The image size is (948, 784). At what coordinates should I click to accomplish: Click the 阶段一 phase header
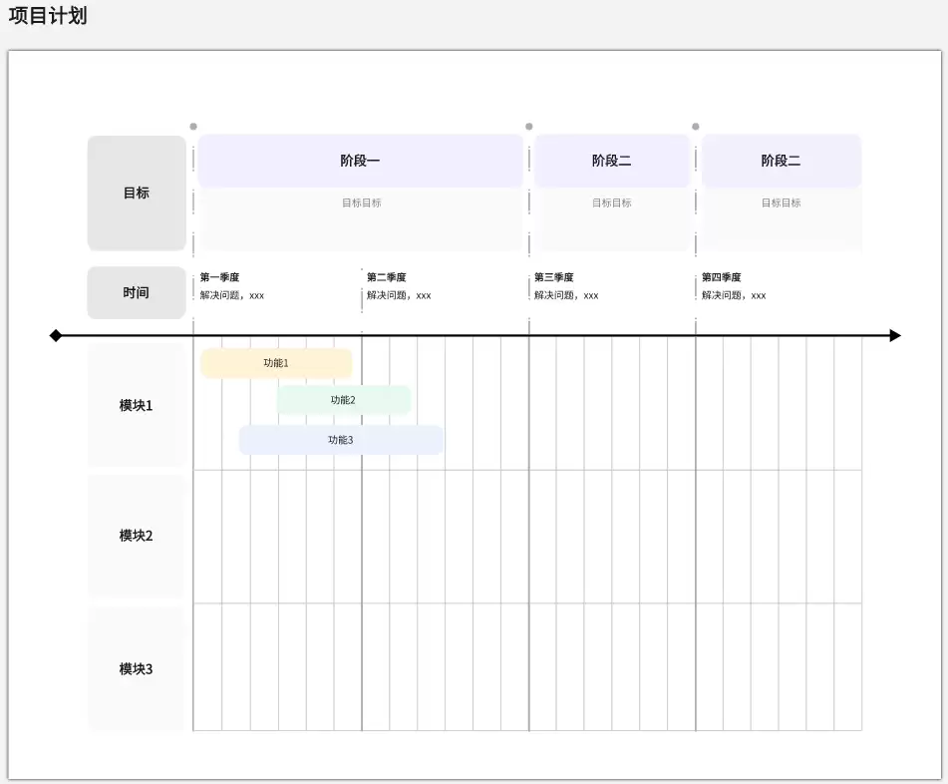pyautogui.click(x=360, y=161)
